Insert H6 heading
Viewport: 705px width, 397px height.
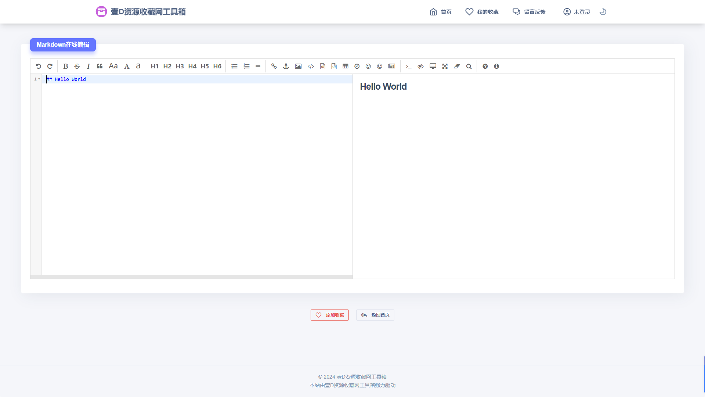(217, 66)
